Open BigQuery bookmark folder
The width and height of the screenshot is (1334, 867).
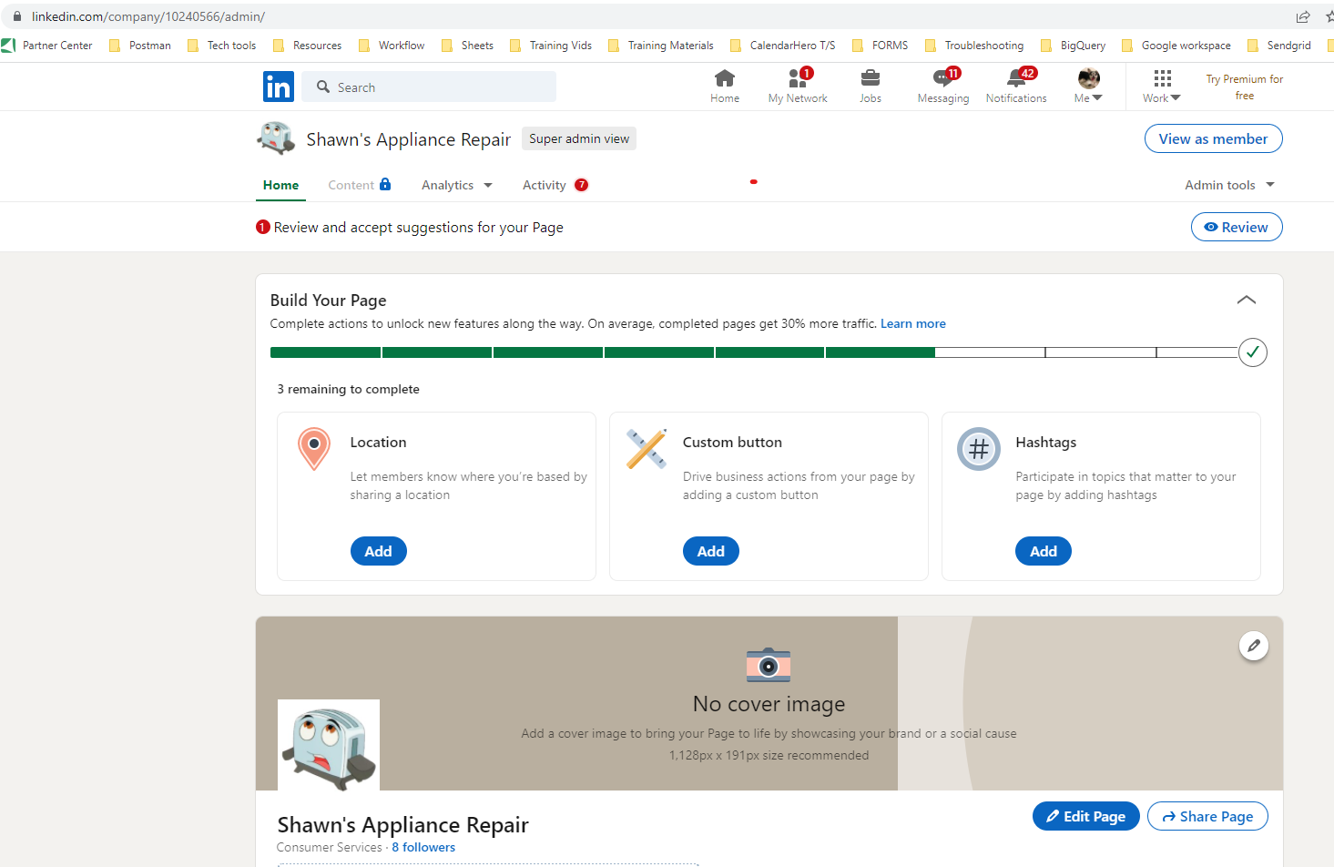click(x=1073, y=46)
